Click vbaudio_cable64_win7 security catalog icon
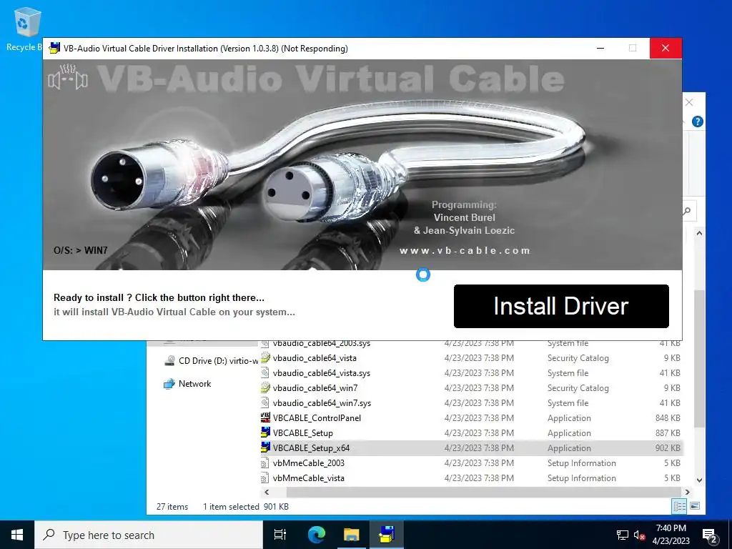The width and height of the screenshot is (732, 549). (265, 387)
